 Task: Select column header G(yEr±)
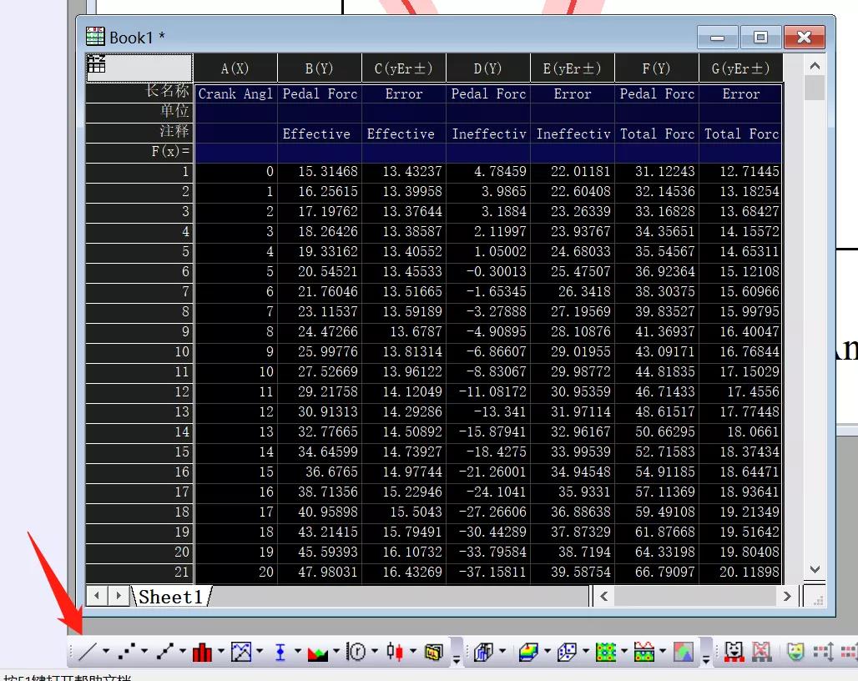pos(741,68)
